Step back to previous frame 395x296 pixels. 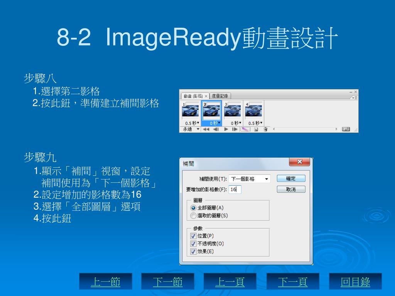click(216, 129)
